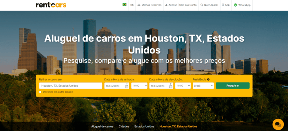The image size is (288, 131).
Task: Open pickup time dropdown
Action: coord(139,86)
